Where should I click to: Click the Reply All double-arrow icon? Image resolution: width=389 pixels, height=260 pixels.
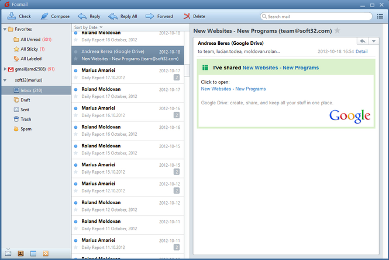pyautogui.click(x=113, y=16)
